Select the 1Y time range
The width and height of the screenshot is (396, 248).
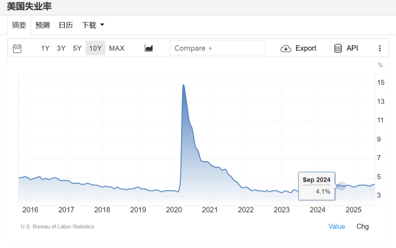click(45, 48)
